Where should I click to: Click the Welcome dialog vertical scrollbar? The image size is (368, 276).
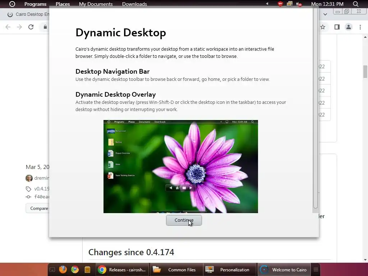tap(316, 108)
